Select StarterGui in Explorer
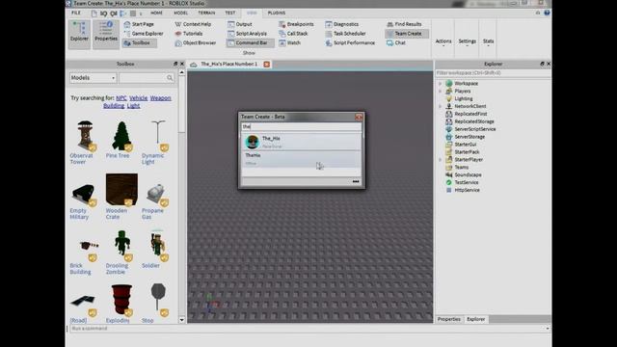Screen dimensions: 617x347 point(465,145)
